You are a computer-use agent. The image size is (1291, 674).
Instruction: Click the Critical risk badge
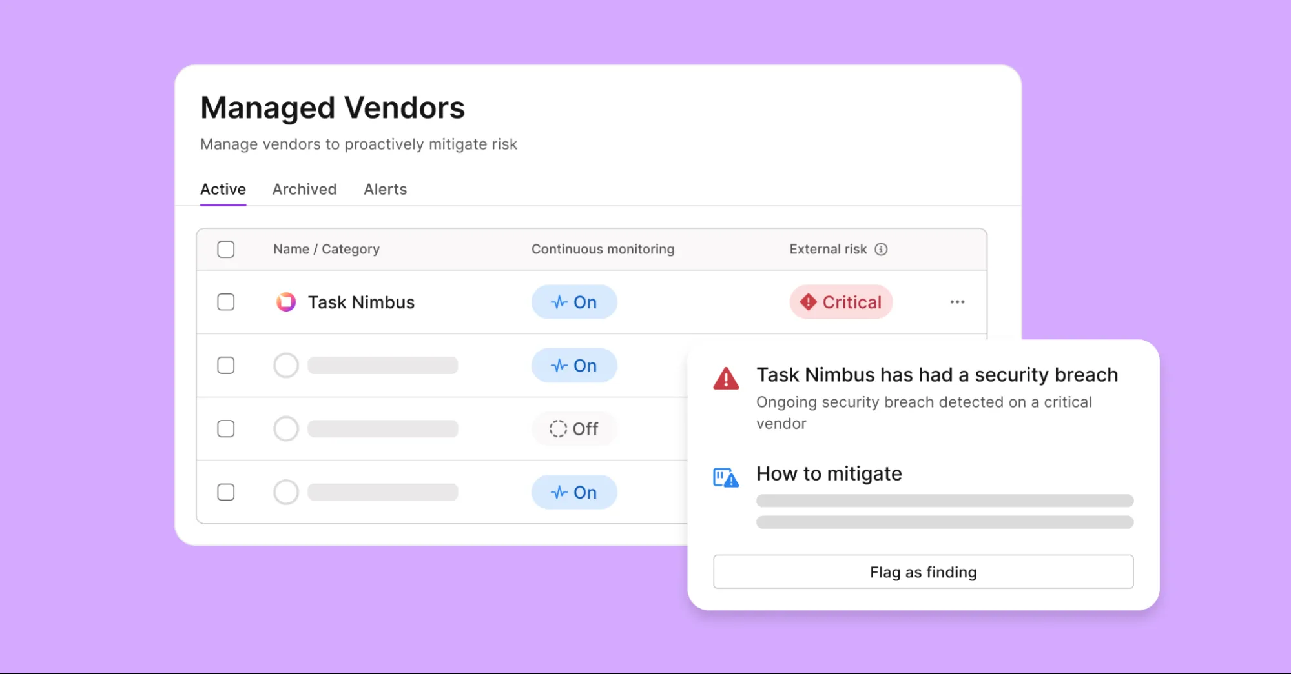(841, 302)
